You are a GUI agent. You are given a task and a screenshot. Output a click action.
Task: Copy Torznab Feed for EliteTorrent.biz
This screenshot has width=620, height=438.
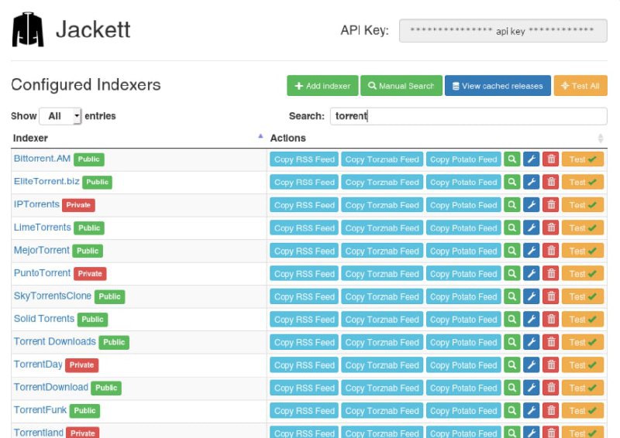382,182
